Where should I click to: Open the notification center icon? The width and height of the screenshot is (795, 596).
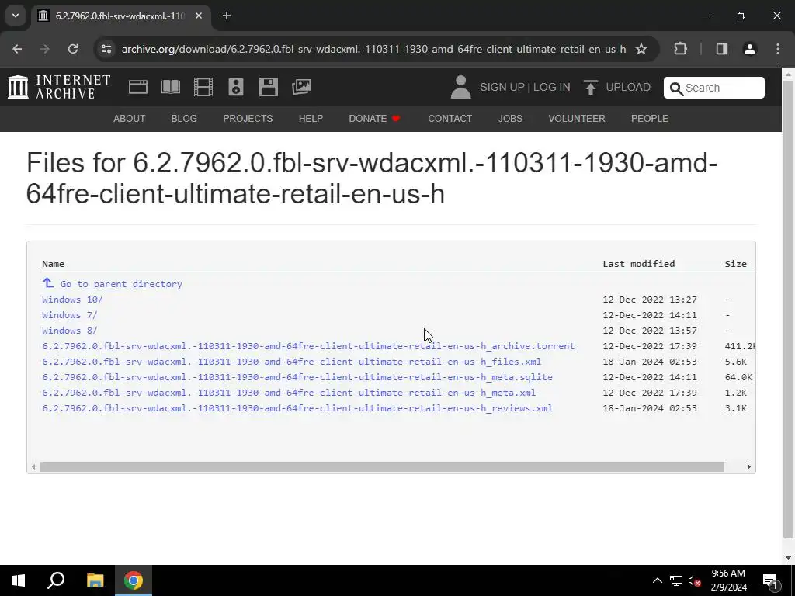click(x=770, y=580)
